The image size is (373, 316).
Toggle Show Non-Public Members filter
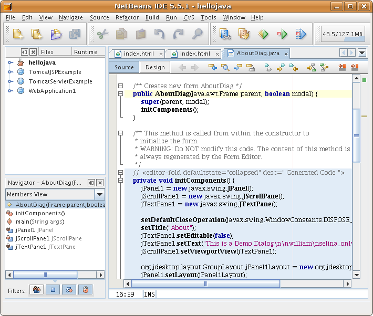(86, 290)
